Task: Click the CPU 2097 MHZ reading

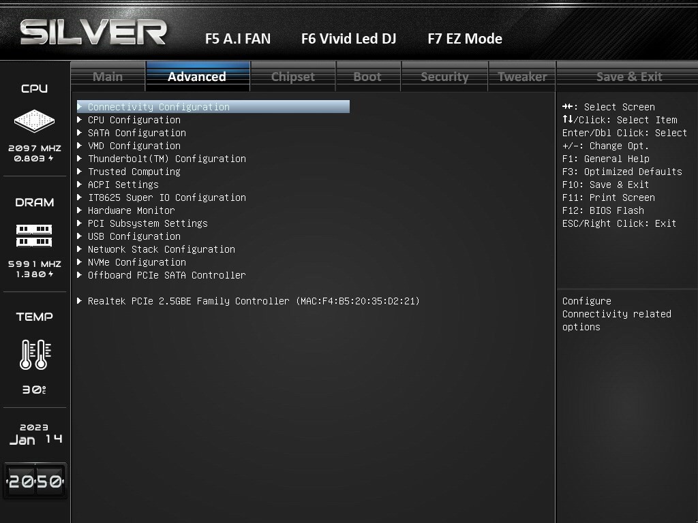Action: [x=35, y=148]
